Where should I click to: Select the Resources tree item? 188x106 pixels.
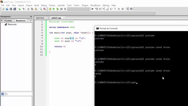[12, 24]
